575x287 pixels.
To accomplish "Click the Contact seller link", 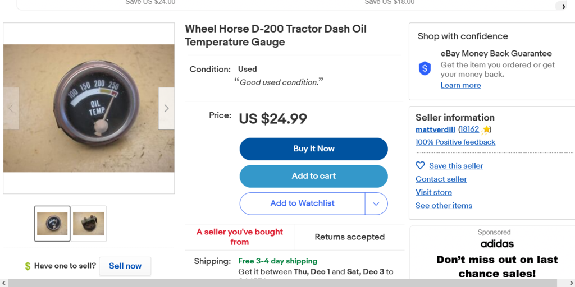I will 441,179.
